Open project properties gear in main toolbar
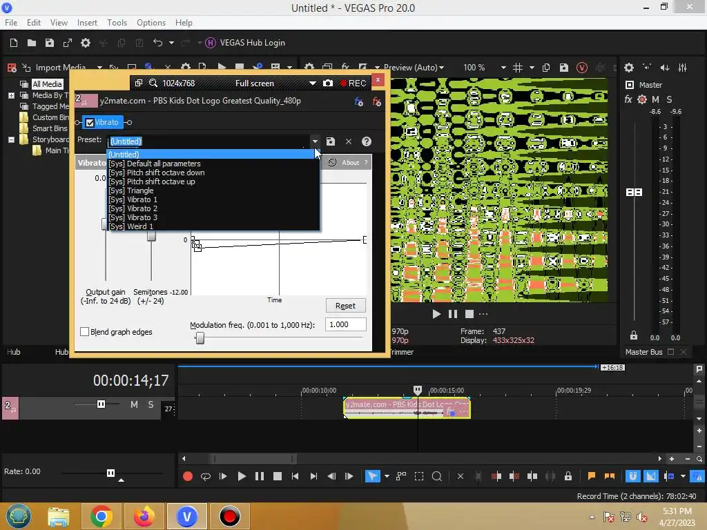The height and width of the screenshot is (530, 707). 85,43
